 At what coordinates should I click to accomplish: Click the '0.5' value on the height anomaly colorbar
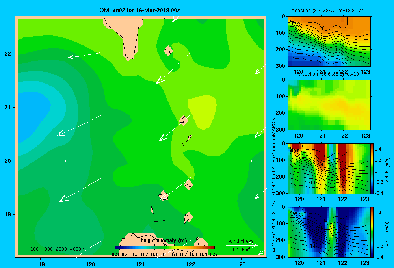coord(213,255)
